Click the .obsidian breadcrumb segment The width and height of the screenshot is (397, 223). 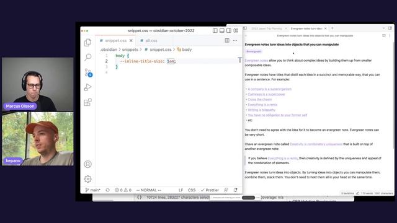point(109,50)
